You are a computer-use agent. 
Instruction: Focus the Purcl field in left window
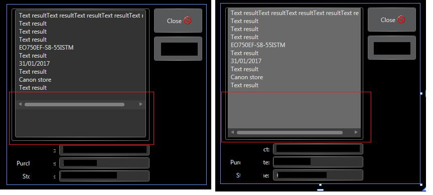point(104,163)
